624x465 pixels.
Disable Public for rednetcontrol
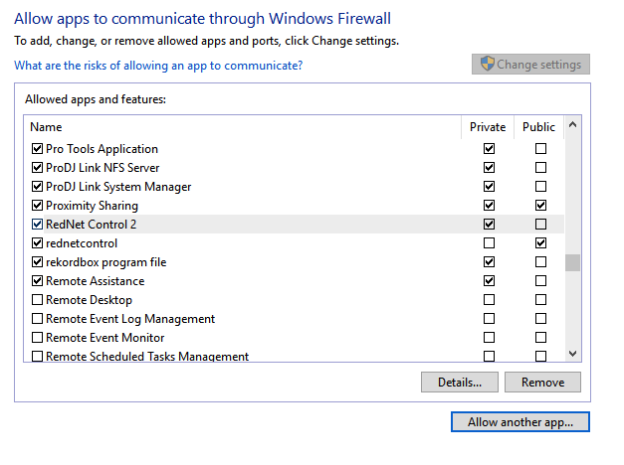click(x=540, y=242)
